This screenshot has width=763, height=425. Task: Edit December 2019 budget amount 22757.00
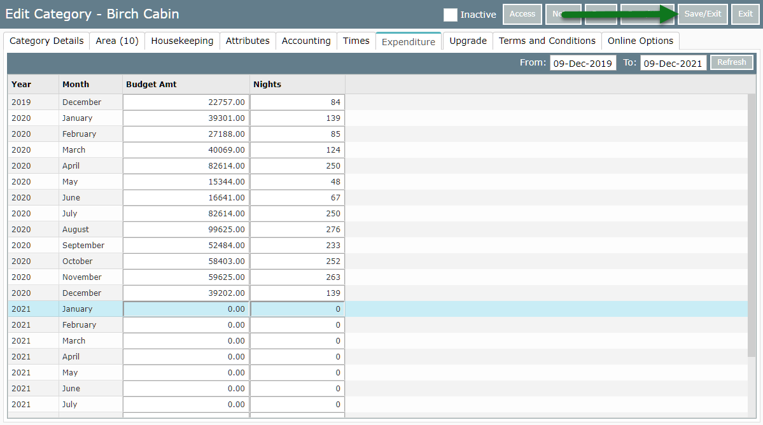coord(186,102)
